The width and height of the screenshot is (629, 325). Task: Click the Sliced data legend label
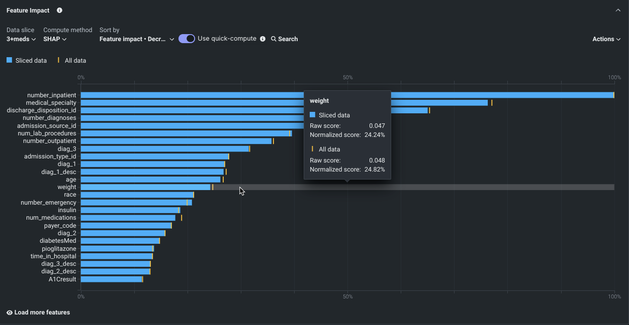[31, 61]
